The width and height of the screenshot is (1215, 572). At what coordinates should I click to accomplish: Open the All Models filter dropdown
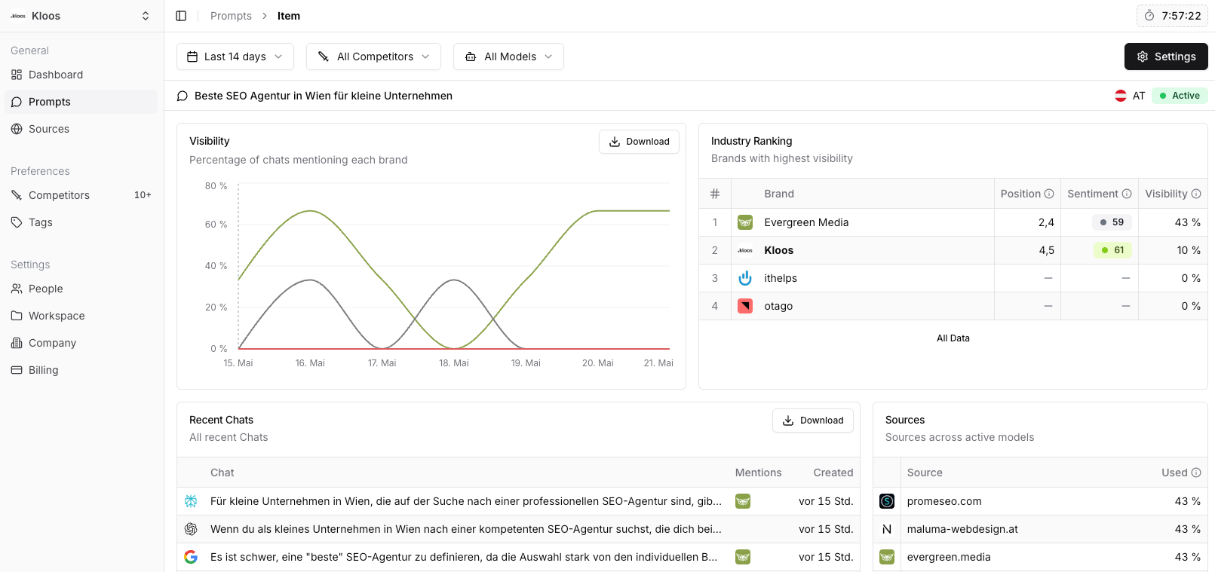point(508,57)
